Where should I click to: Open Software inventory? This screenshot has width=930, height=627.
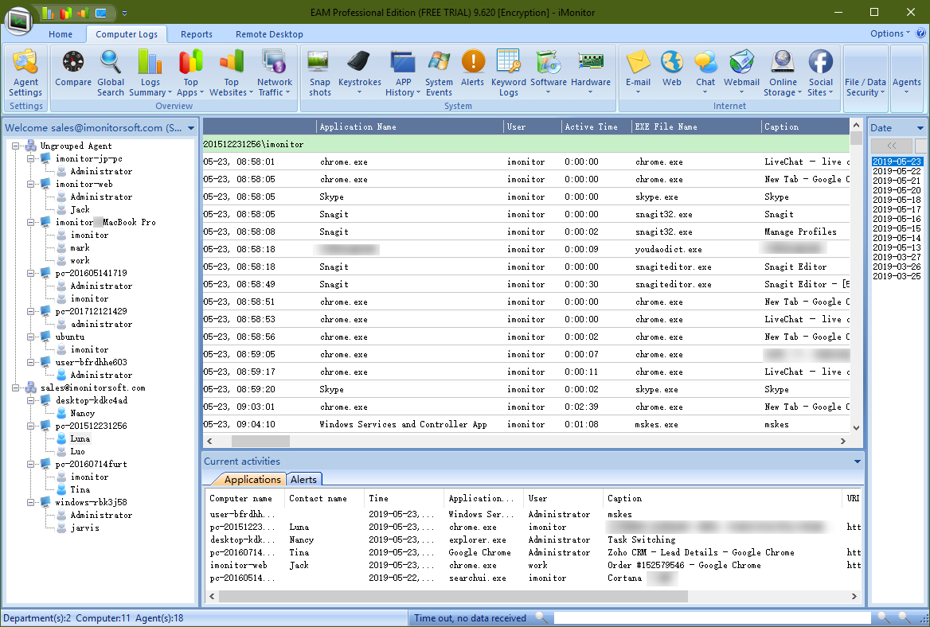click(548, 73)
